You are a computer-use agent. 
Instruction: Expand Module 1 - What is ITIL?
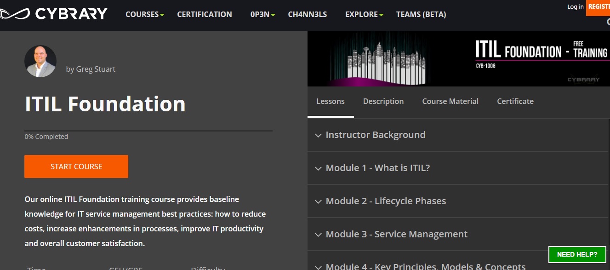click(458, 168)
